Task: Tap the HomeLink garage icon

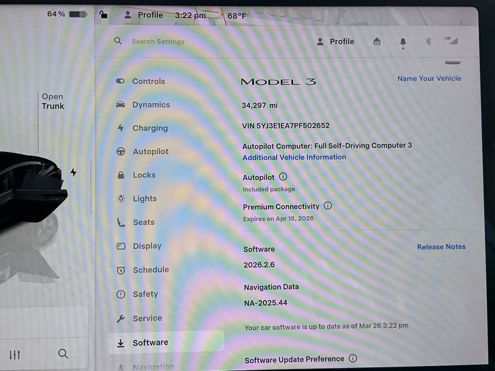Action: tap(377, 42)
